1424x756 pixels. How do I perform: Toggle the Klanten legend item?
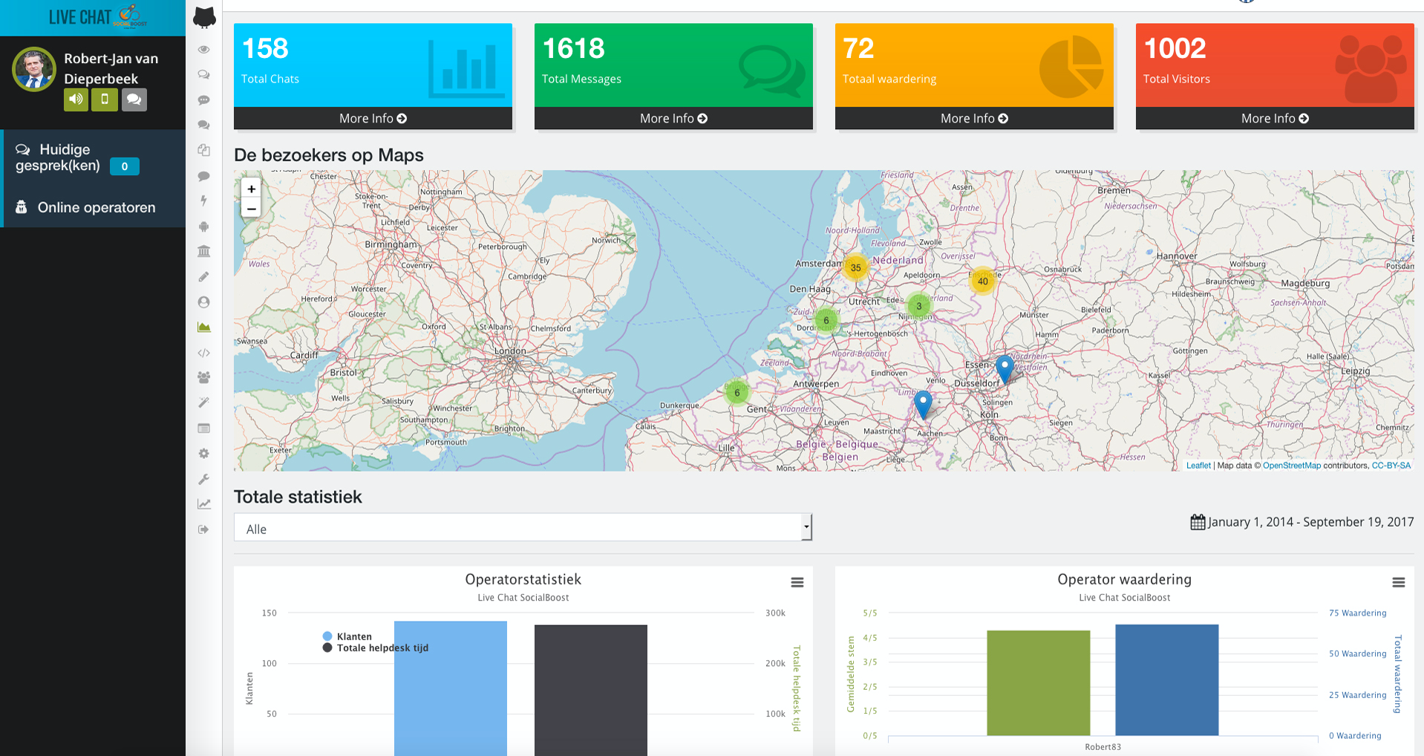(347, 636)
